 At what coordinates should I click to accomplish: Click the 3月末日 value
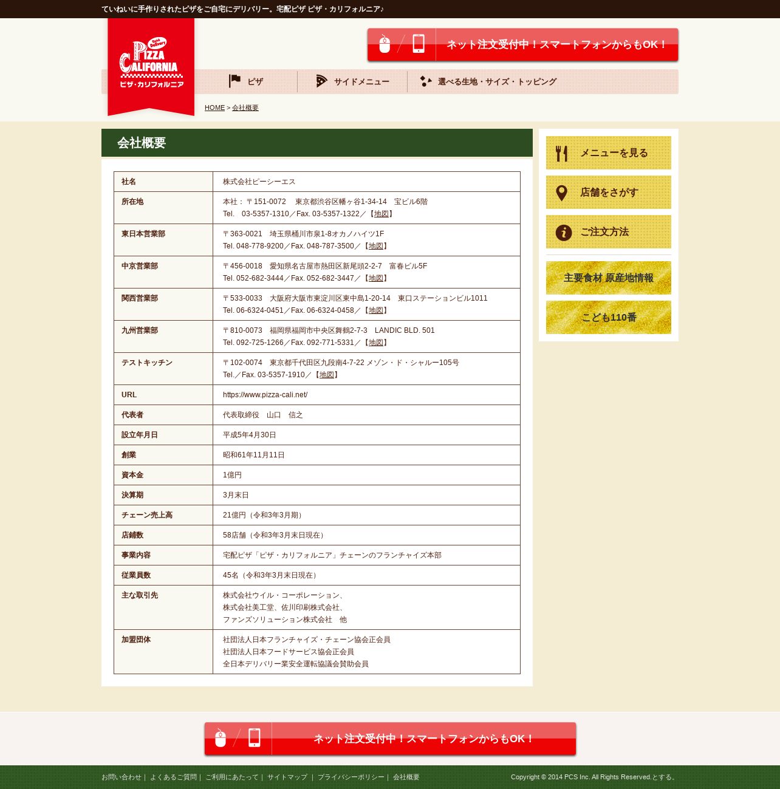click(236, 495)
